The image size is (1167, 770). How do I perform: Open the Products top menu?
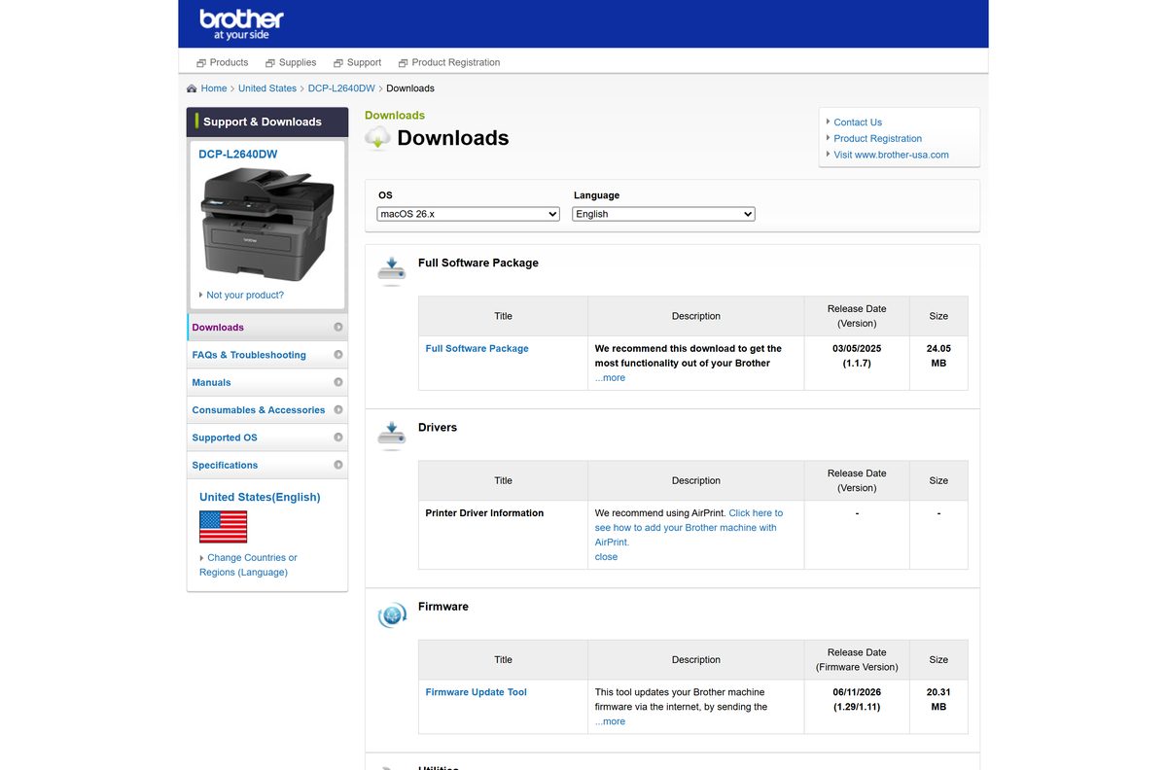tap(229, 62)
